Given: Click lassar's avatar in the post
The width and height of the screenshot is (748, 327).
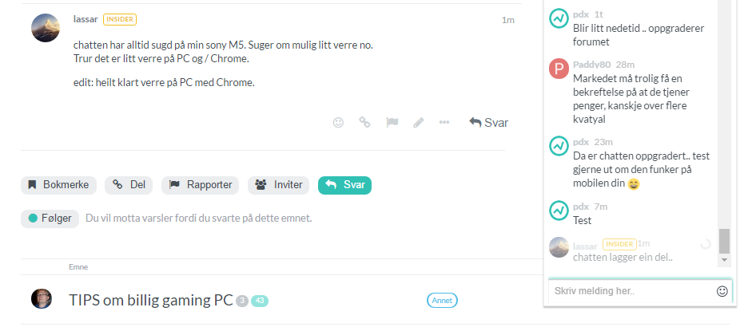Looking at the screenshot, I should coord(46,28).
